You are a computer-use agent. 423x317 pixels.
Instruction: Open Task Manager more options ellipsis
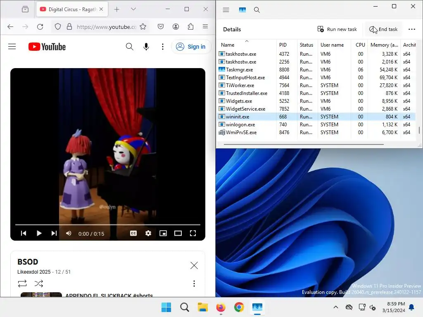tap(412, 29)
